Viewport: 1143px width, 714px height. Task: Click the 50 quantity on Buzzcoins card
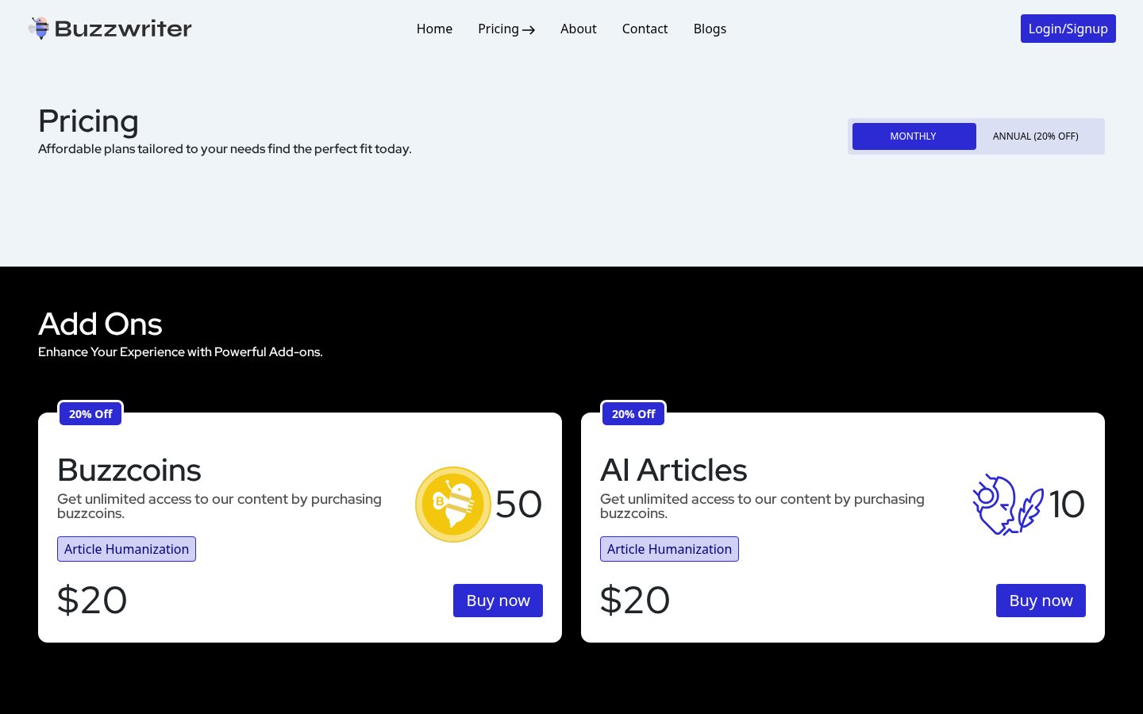coord(518,505)
